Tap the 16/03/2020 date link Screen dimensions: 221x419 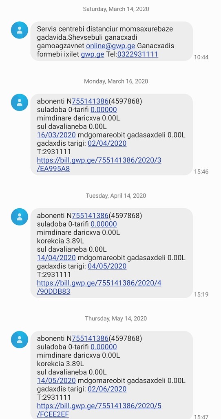pyautogui.click(x=56, y=135)
